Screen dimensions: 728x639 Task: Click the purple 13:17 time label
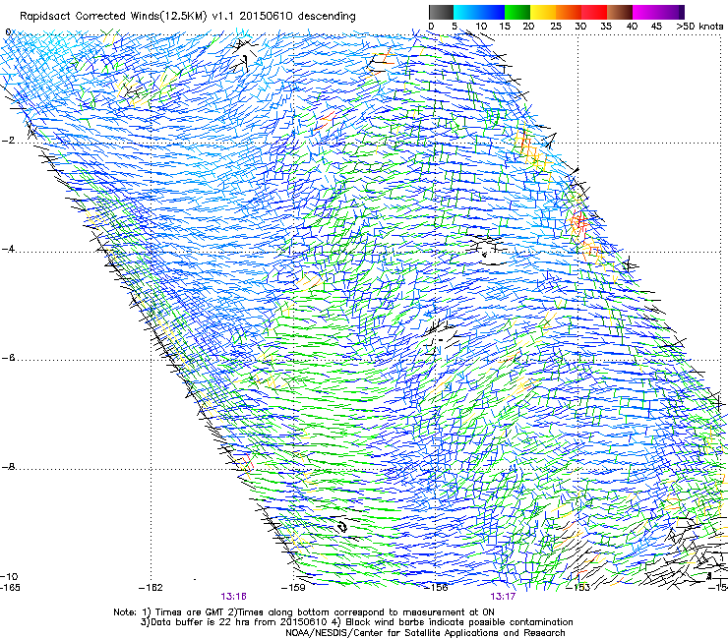click(x=503, y=597)
